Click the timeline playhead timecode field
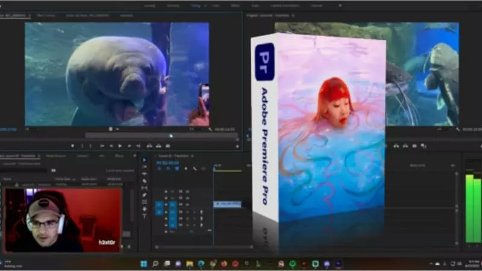 point(168,163)
